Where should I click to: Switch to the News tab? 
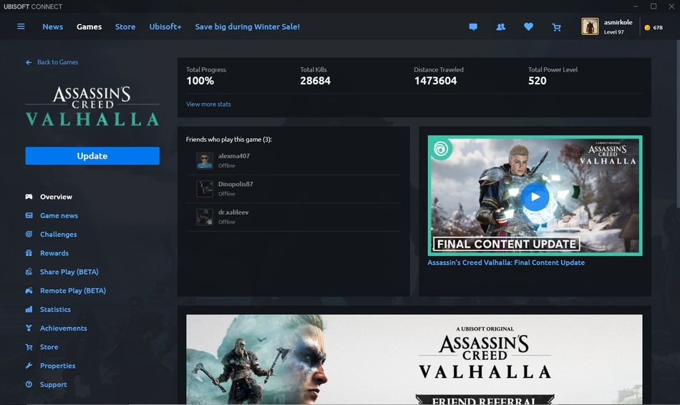(52, 26)
